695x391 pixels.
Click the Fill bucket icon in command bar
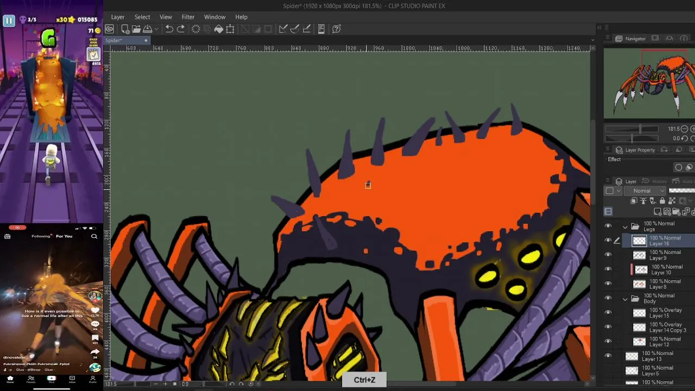point(219,29)
